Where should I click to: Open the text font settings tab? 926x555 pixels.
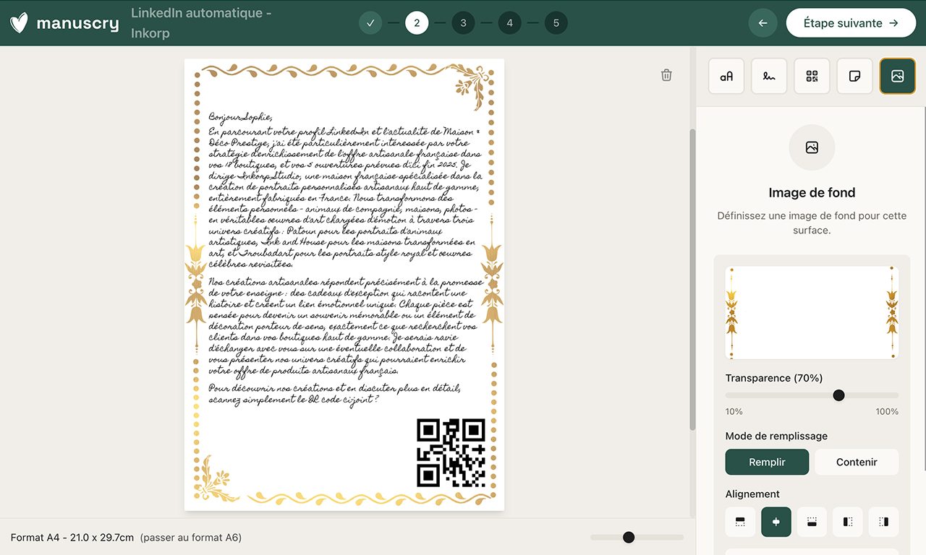(726, 77)
